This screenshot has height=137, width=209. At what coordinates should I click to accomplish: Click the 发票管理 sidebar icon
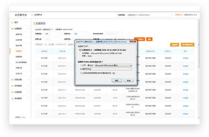12,29
